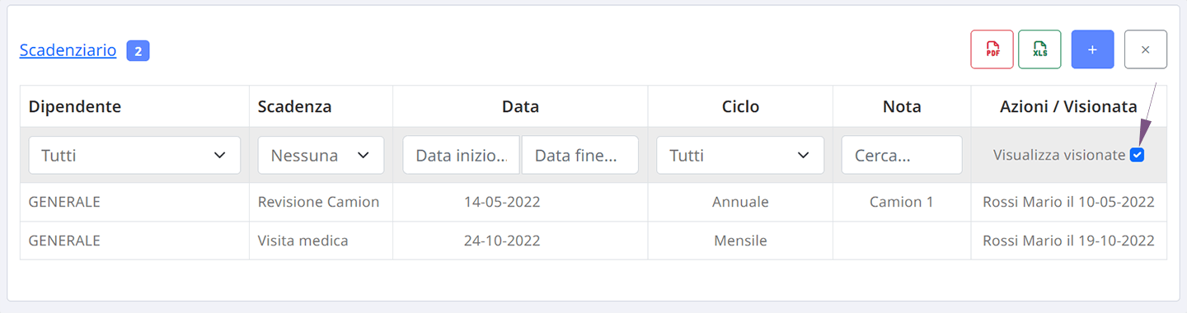The height and width of the screenshot is (313, 1187).
Task: Export the schedule as PDF
Action: click(992, 49)
